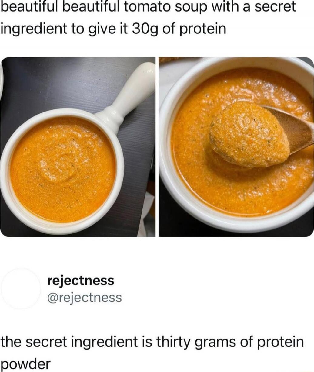
Task: Open the left tomato soup photo
Action: [x=78, y=147]
